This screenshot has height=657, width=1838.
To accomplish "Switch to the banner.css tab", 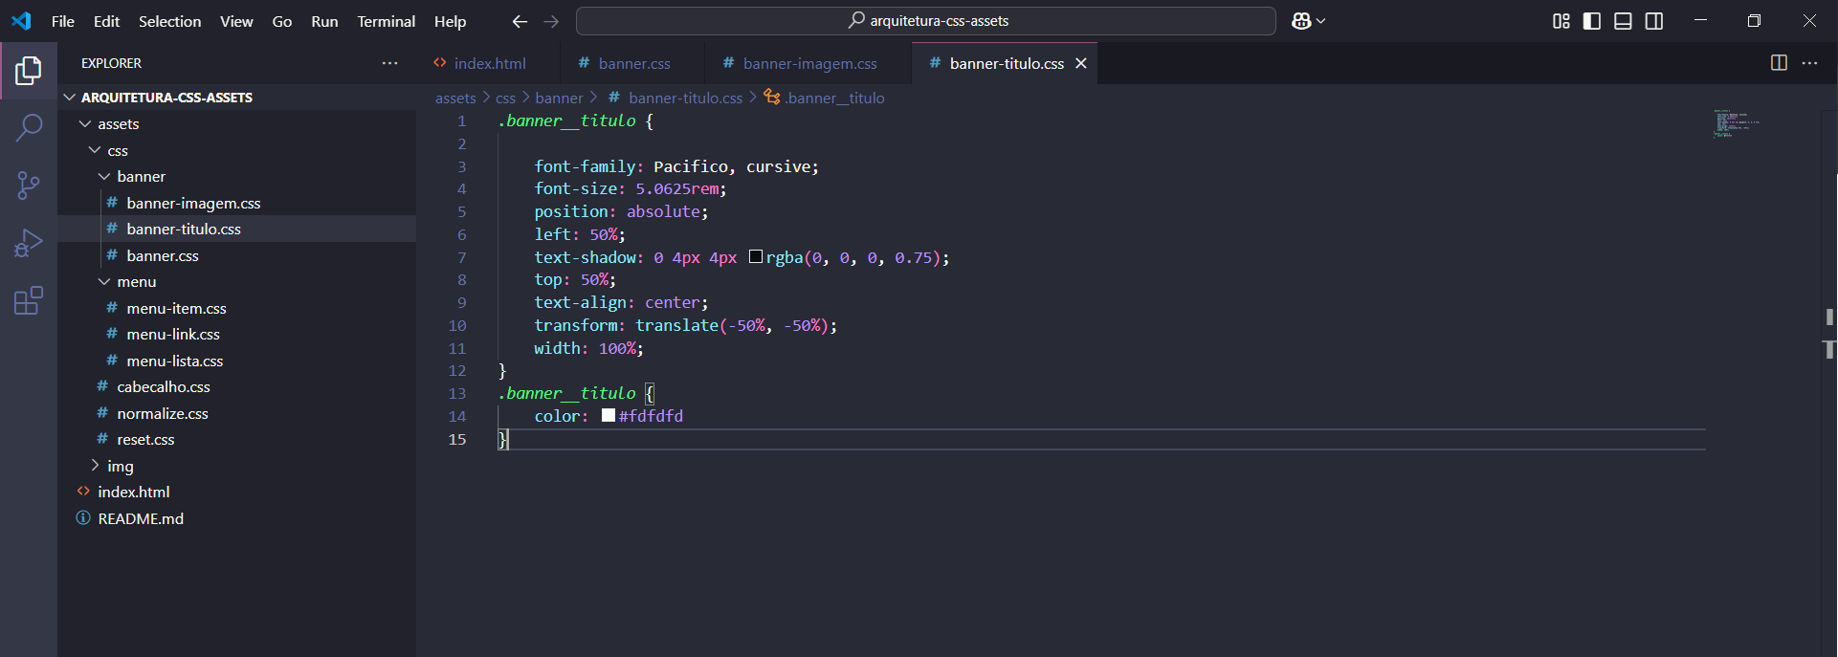I will point(633,63).
